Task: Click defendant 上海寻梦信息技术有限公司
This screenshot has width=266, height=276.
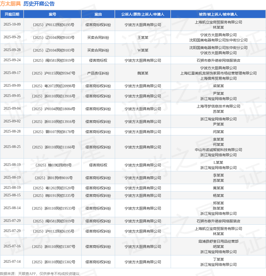Action: point(218,106)
